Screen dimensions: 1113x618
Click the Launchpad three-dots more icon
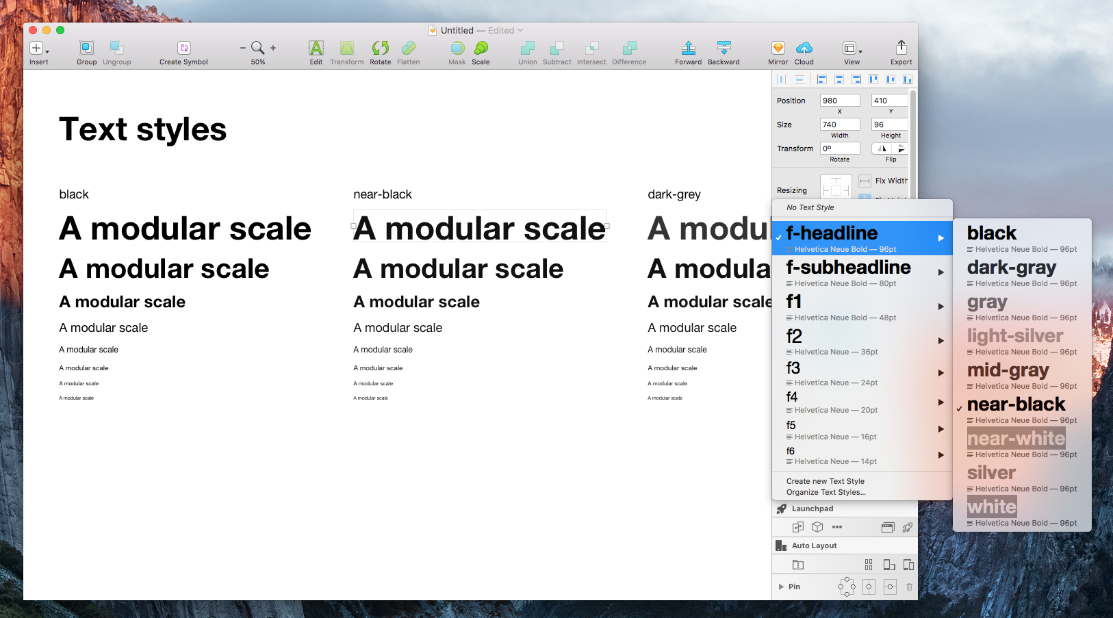tap(837, 527)
